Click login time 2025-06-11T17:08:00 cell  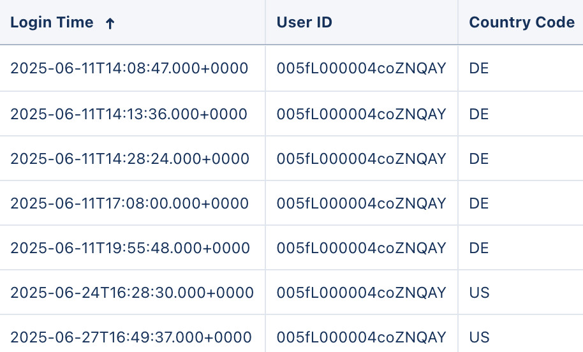coord(129,203)
